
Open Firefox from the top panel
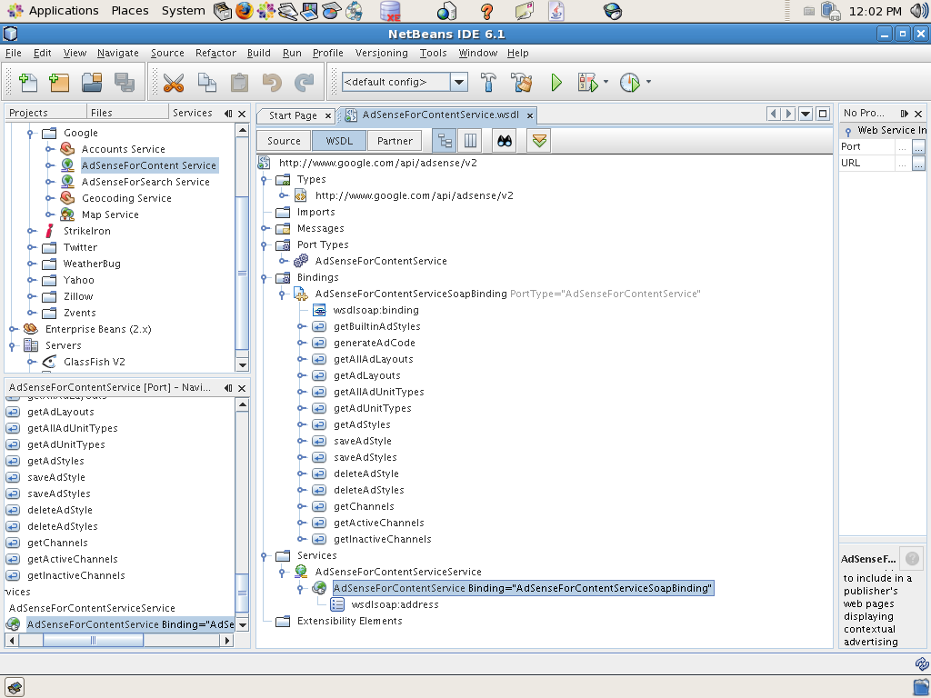(245, 11)
